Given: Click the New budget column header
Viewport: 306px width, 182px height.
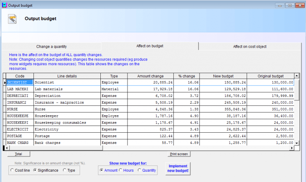Looking at the screenshot, I should pyautogui.click(x=223, y=76).
